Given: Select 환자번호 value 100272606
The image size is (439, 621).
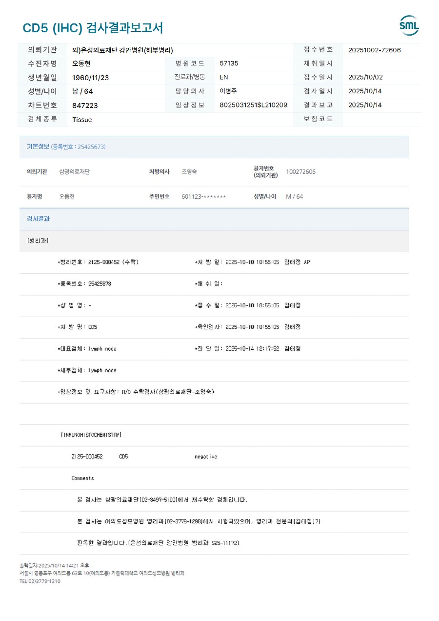Looking at the screenshot, I should [300, 172].
